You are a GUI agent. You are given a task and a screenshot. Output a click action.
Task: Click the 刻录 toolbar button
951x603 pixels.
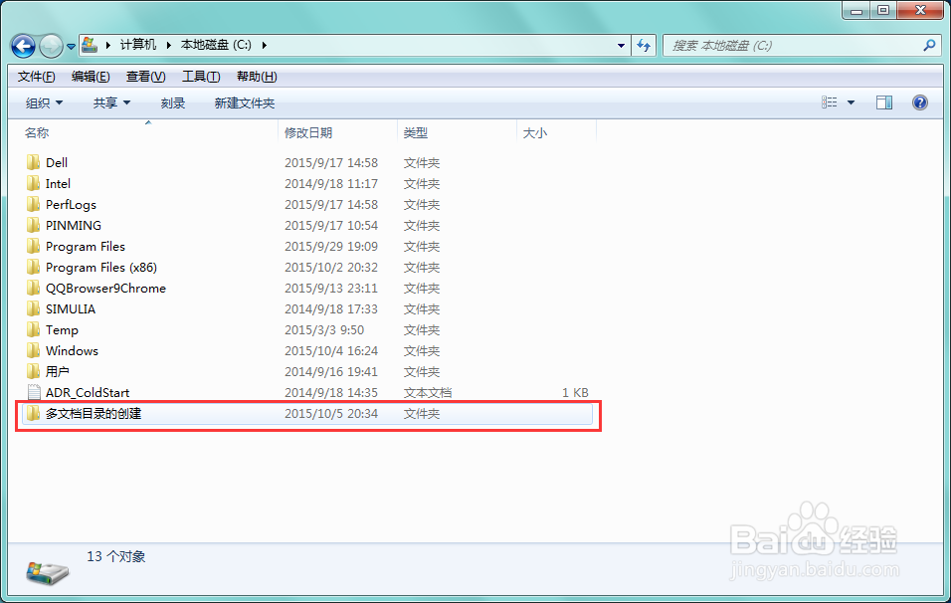(173, 103)
